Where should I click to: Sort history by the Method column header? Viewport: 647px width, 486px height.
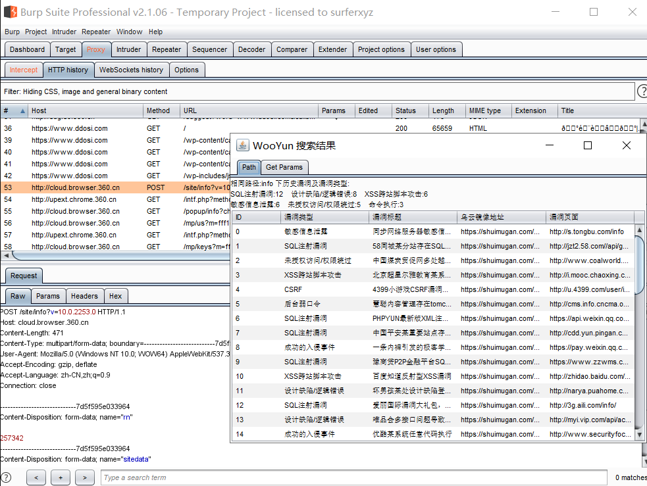tap(162, 110)
